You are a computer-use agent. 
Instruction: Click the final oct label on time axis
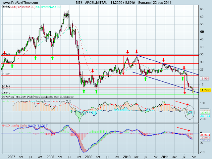193,157
